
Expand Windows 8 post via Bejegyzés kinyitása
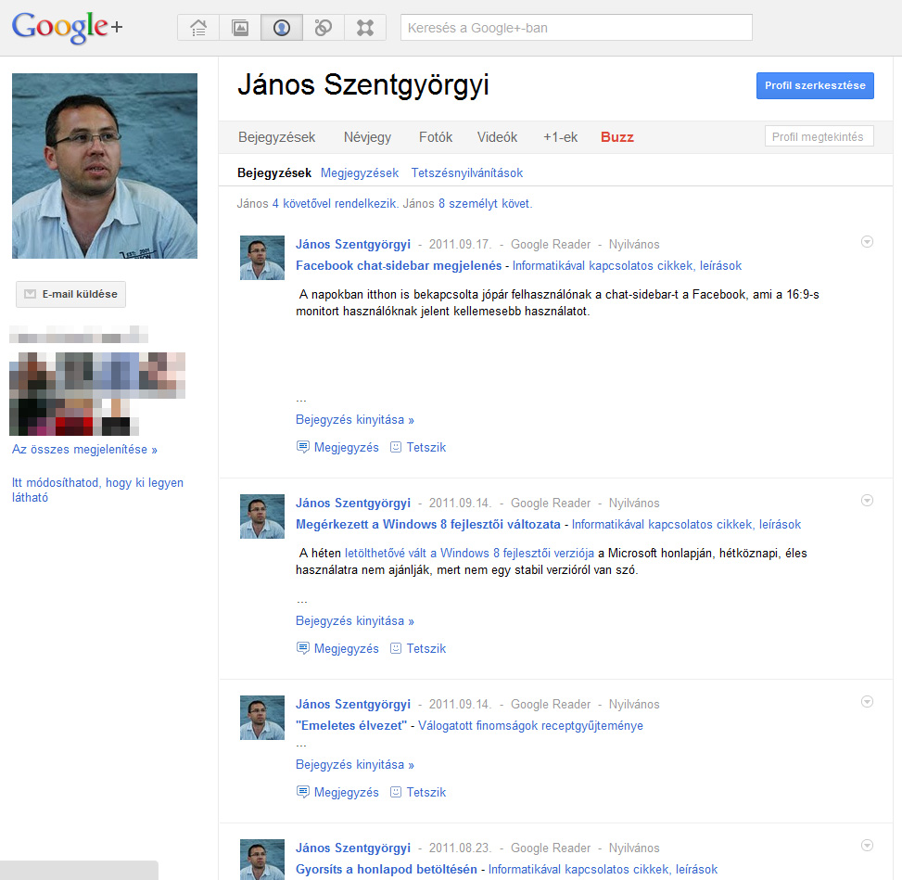pyautogui.click(x=355, y=621)
